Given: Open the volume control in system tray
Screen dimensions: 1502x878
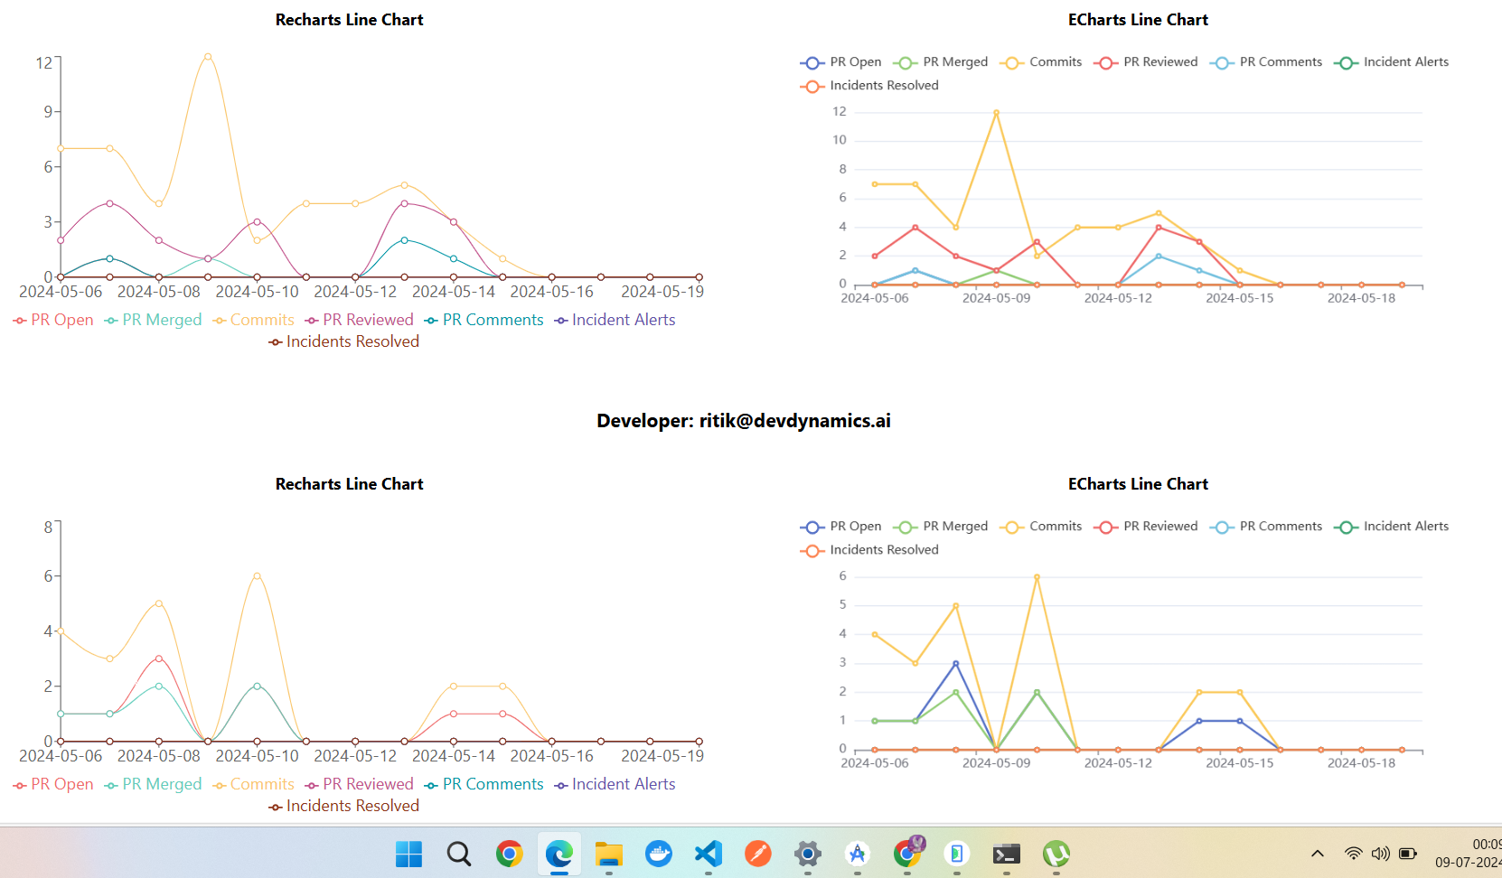Looking at the screenshot, I should (1380, 854).
